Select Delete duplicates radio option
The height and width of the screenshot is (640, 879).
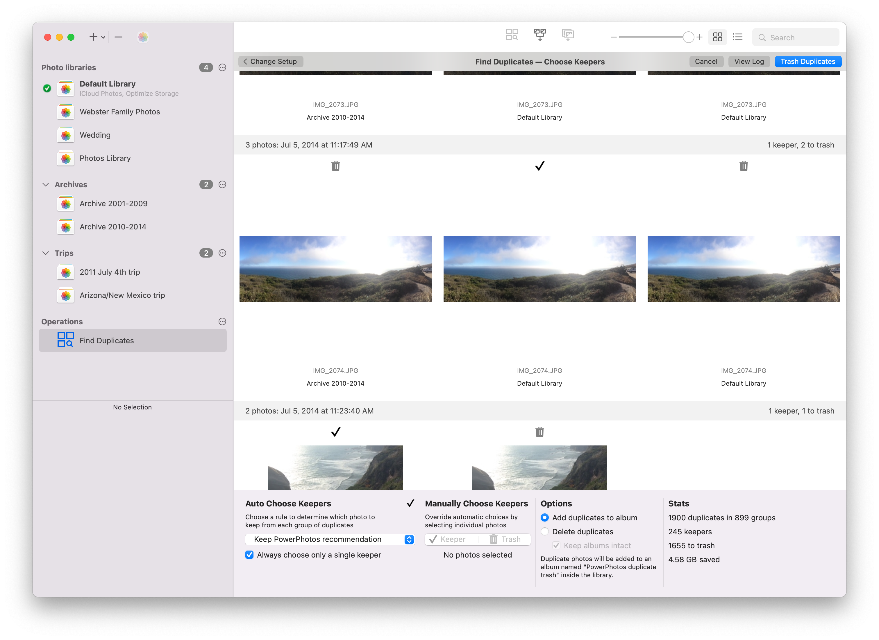click(x=545, y=531)
